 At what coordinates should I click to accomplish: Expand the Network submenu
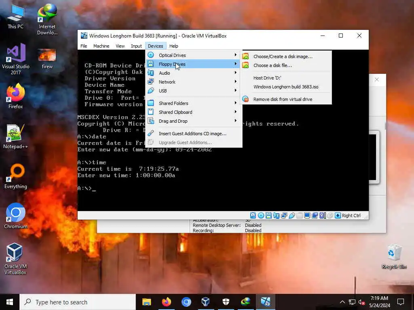point(192,82)
